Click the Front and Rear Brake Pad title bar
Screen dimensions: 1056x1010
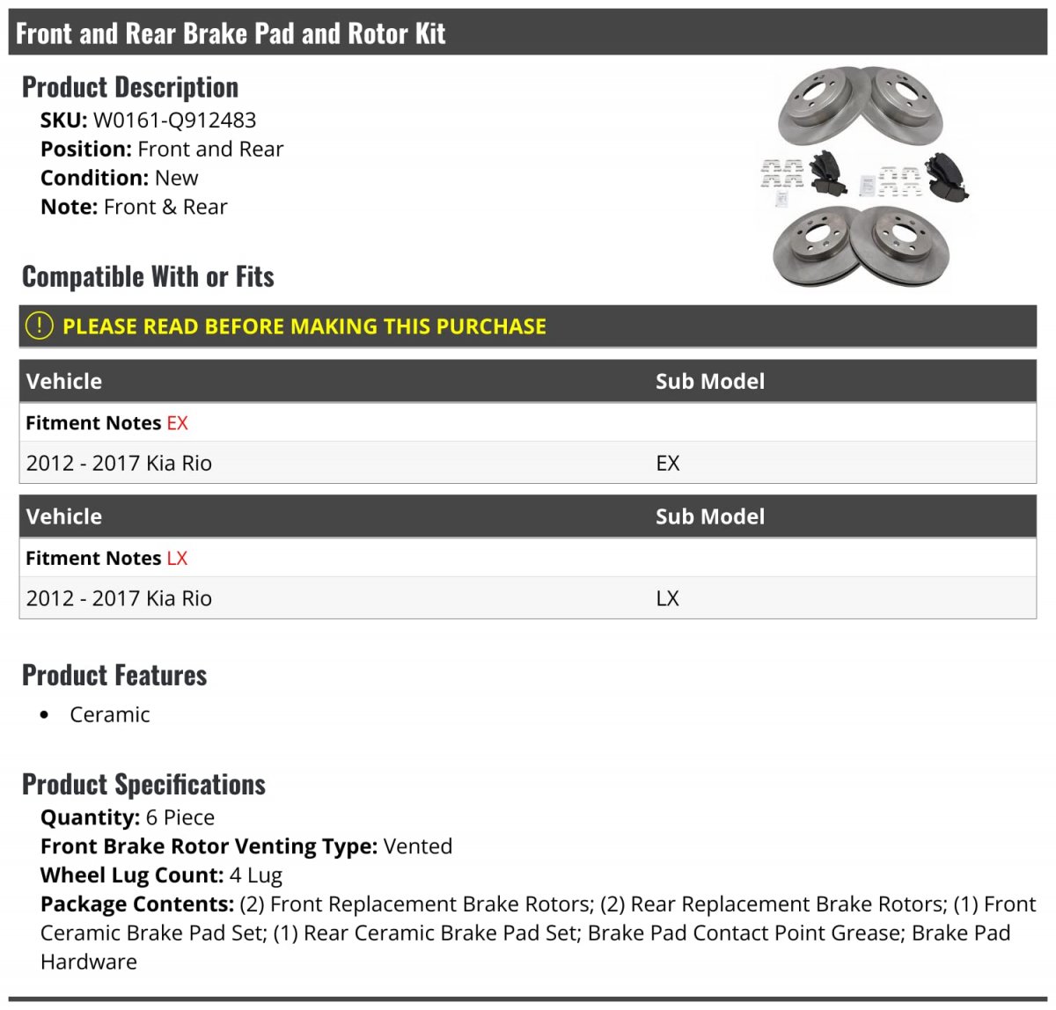coord(528,33)
